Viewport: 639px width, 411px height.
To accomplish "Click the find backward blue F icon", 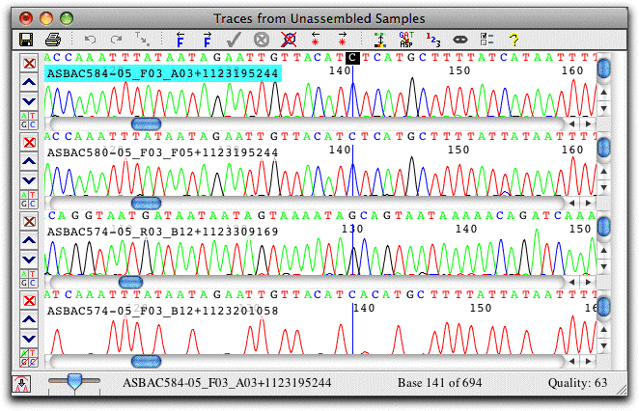I will click(x=181, y=40).
